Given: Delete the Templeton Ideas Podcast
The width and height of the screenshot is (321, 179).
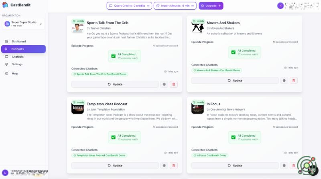Looking at the screenshot, I should tap(174, 165).
